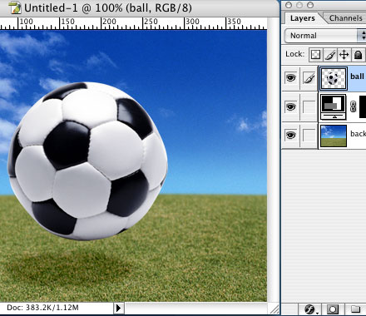Open the Normal blend mode dropdown
Image resolution: width=366 pixels, height=316 pixels.
[x=325, y=36]
